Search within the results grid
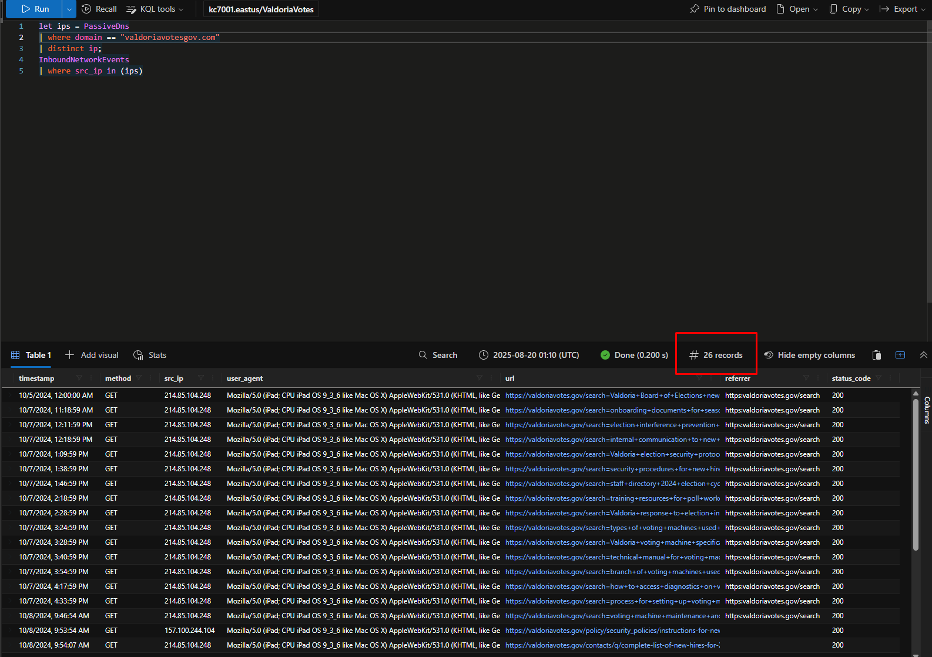The width and height of the screenshot is (932, 657). coord(438,355)
